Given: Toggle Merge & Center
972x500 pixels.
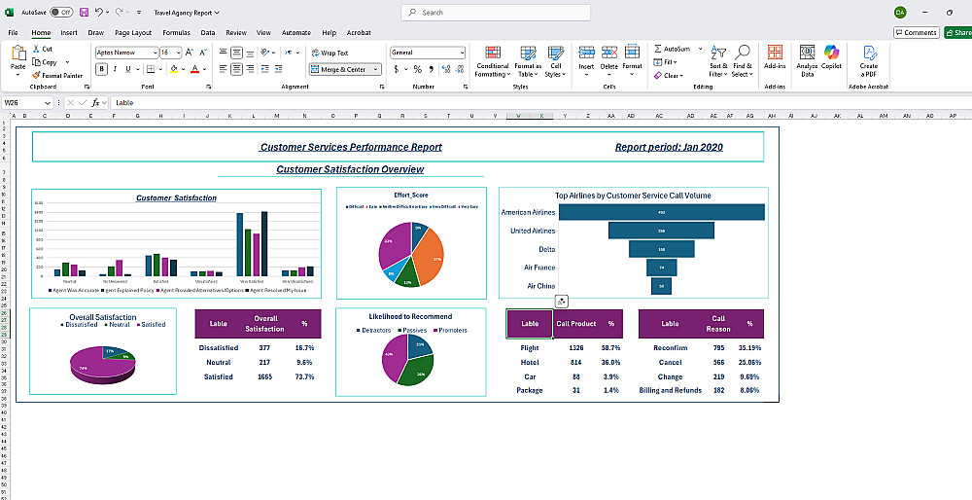Looking at the screenshot, I should 338,69.
